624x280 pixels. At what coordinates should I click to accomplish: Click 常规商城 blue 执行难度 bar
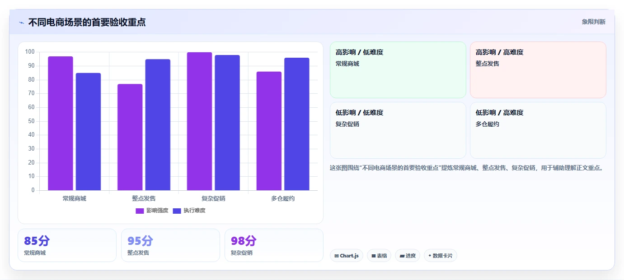click(88, 132)
